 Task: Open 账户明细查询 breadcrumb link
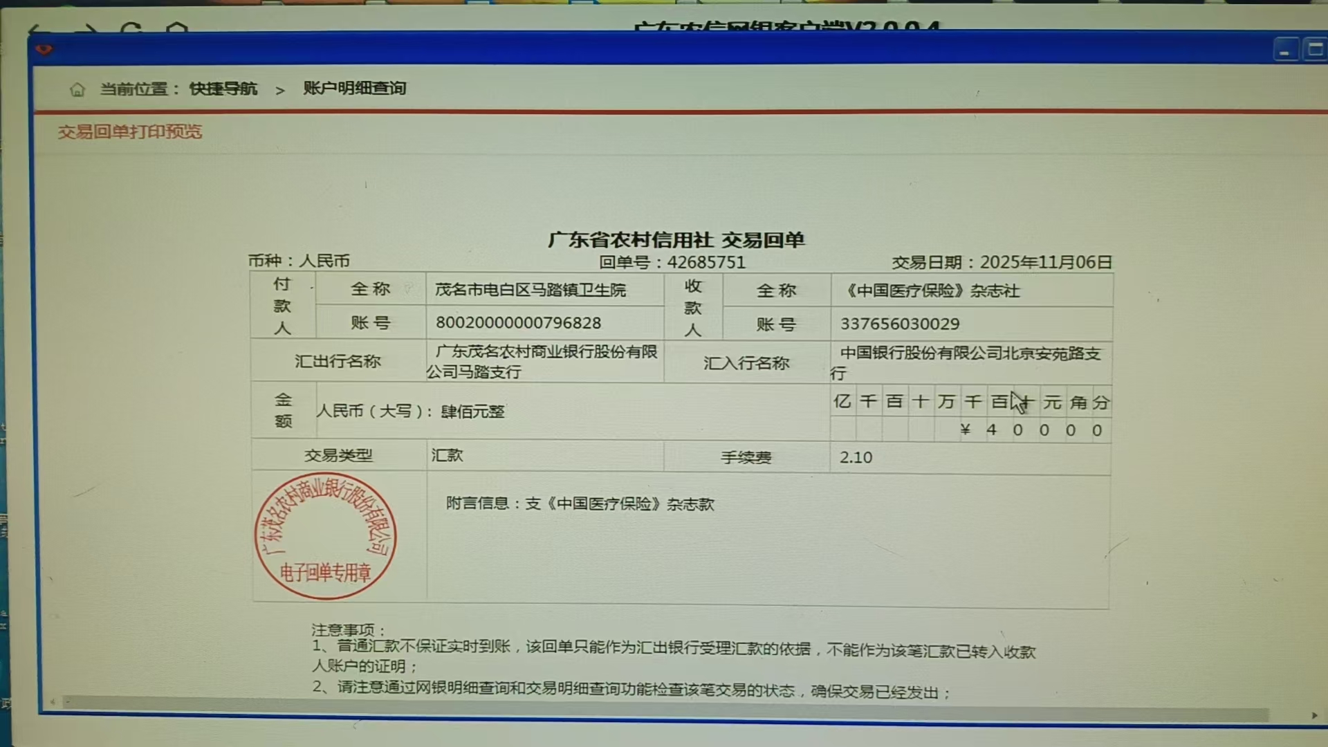click(x=354, y=88)
